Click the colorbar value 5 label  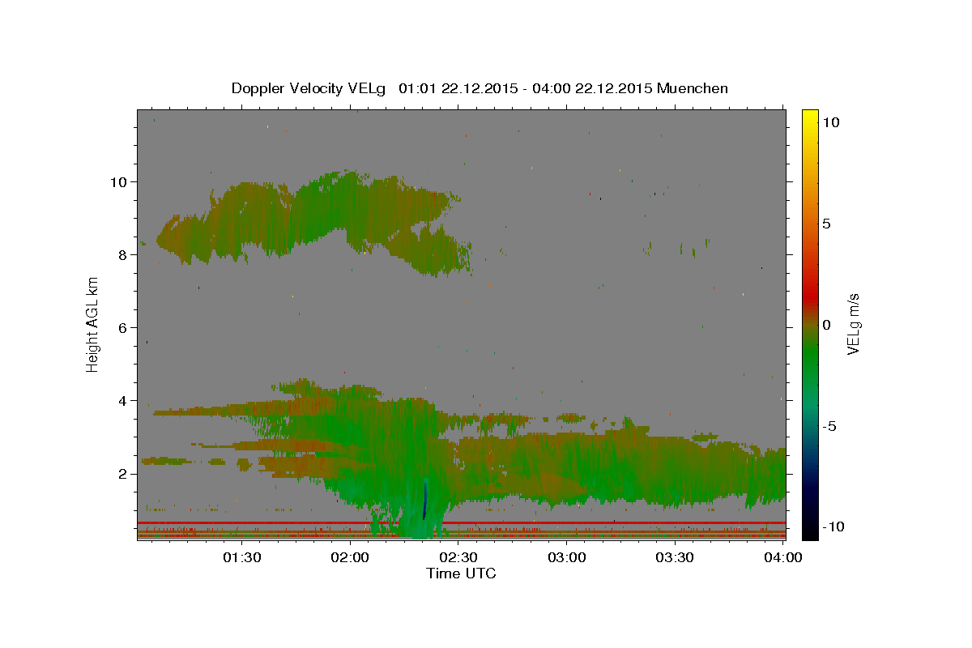[826, 224]
